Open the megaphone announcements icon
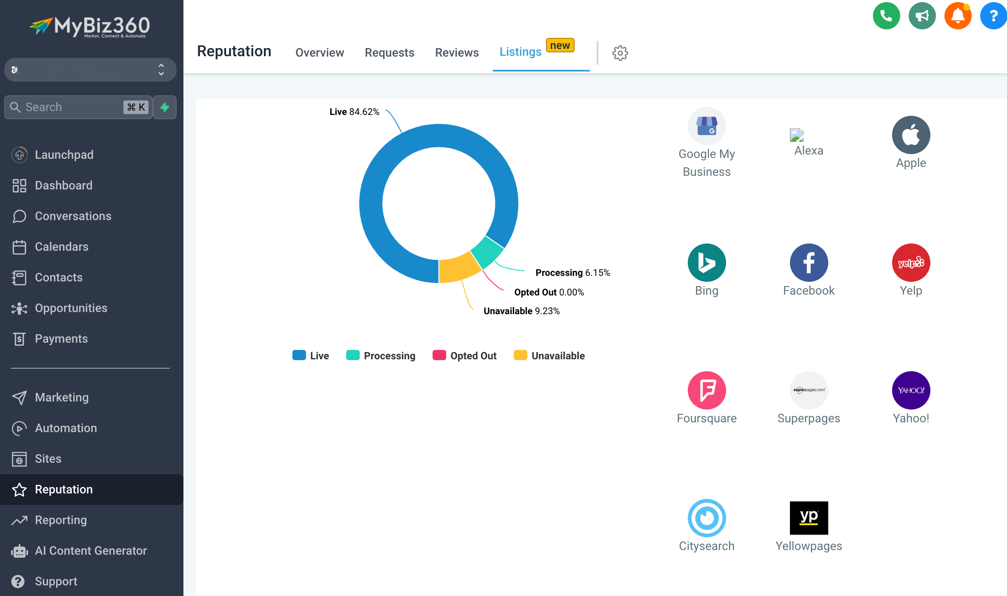 pyautogui.click(x=922, y=16)
